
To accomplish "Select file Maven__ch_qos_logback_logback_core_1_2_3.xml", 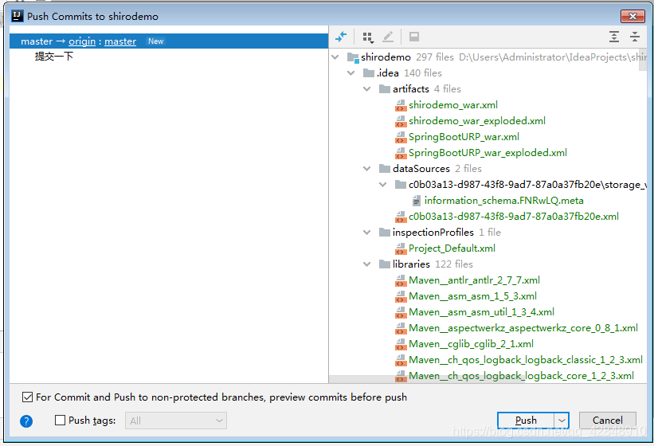I will coord(521,376).
